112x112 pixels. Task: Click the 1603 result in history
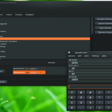click(x=74, y=80)
